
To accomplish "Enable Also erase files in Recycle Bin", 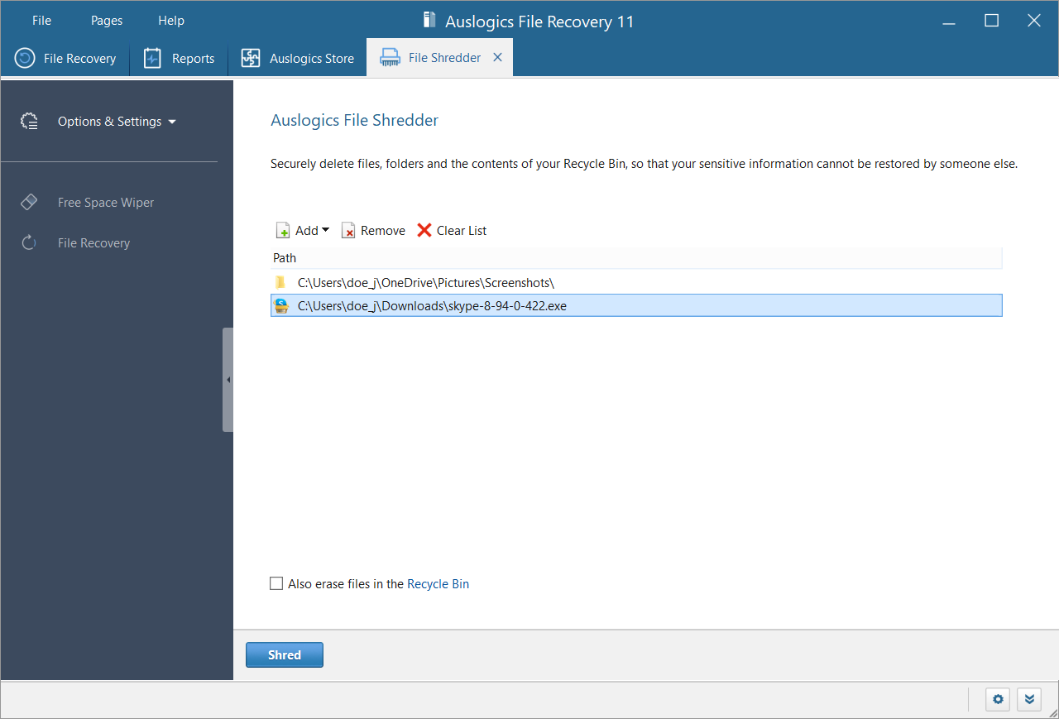I will (276, 583).
